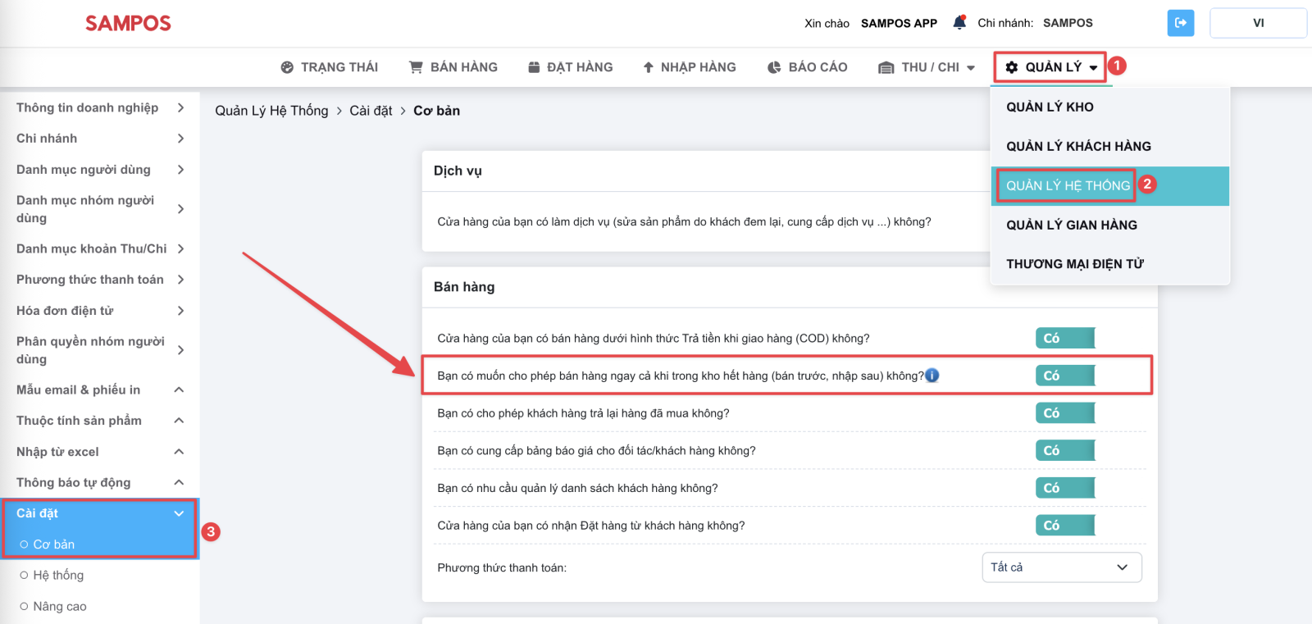
Task: Open TRẠNG THÁI dashboard icon tab
Action: pos(329,67)
